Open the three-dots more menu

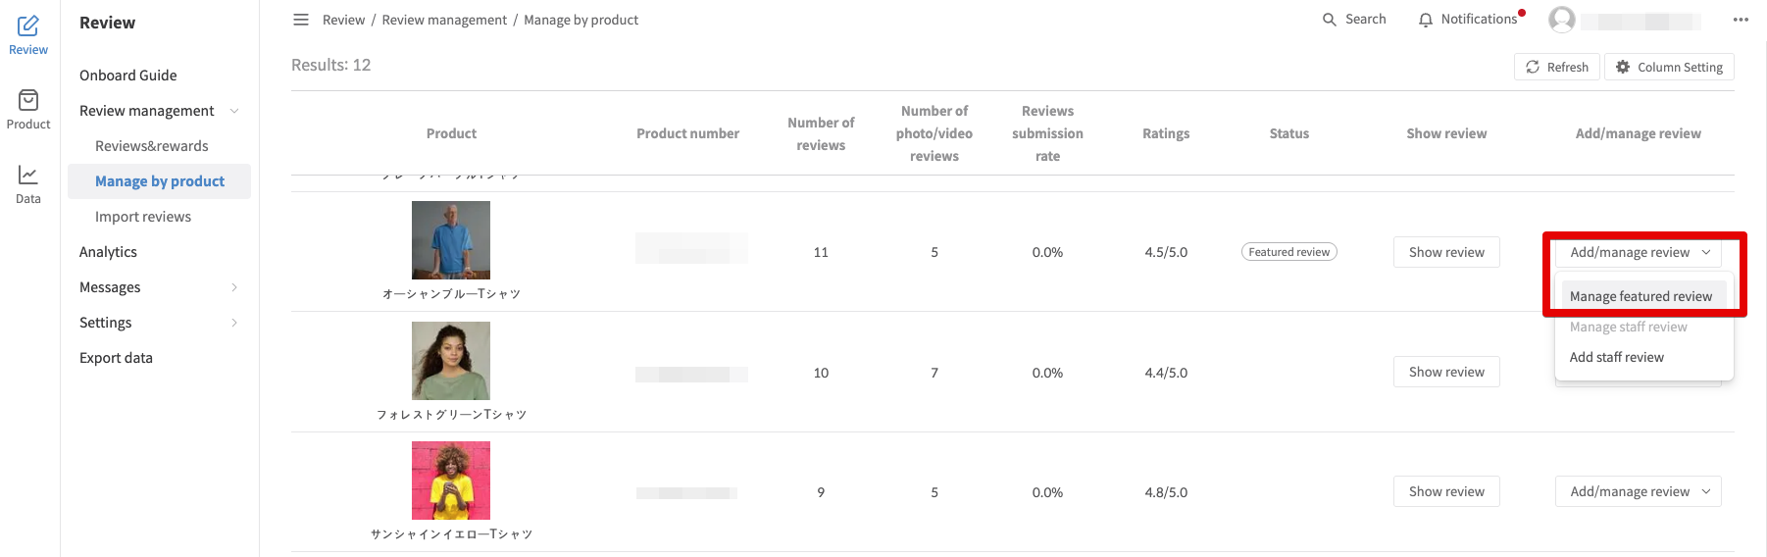click(x=1741, y=20)
